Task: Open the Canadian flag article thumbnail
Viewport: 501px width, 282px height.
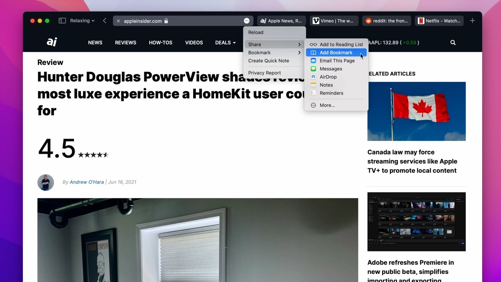Action: pos(417,111)
